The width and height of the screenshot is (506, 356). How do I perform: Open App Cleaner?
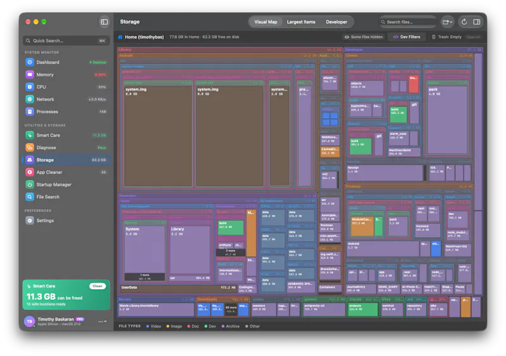coord(66,172)
